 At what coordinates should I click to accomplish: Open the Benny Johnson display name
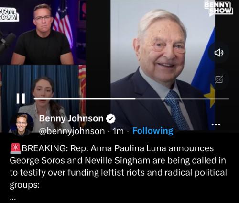(71, 118)
